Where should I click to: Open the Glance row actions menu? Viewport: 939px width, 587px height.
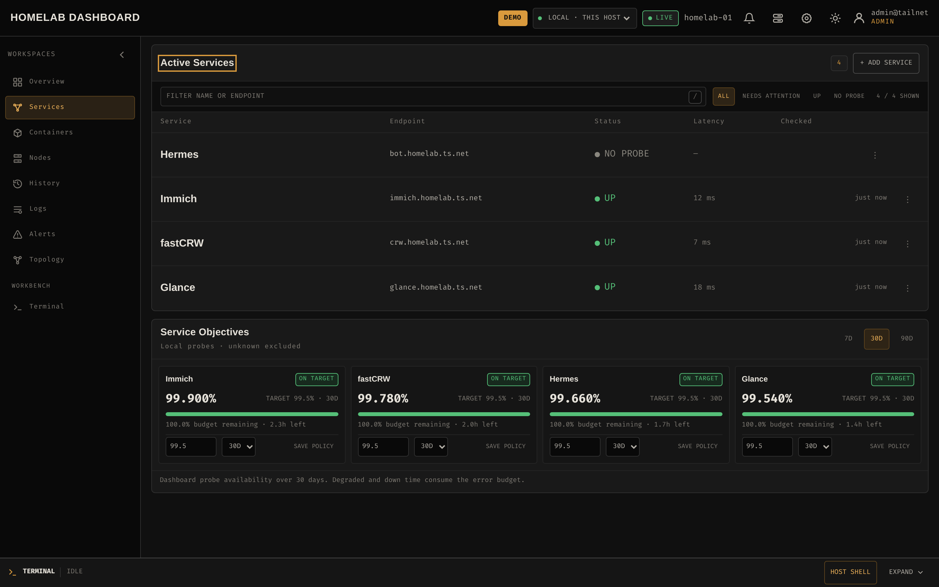908,288
